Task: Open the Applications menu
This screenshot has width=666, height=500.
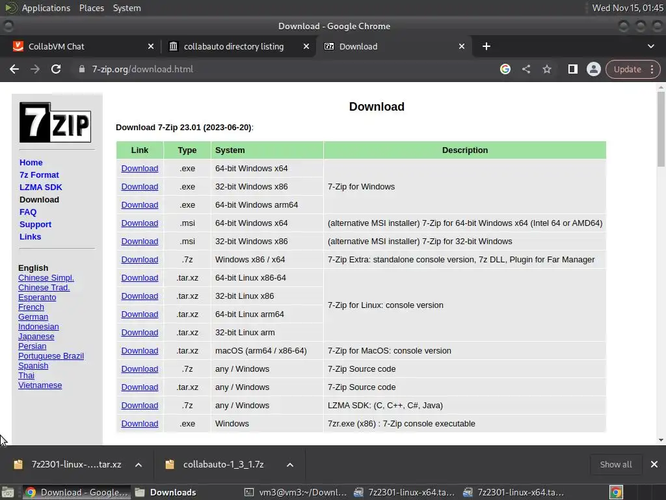Action: [46, 8]
